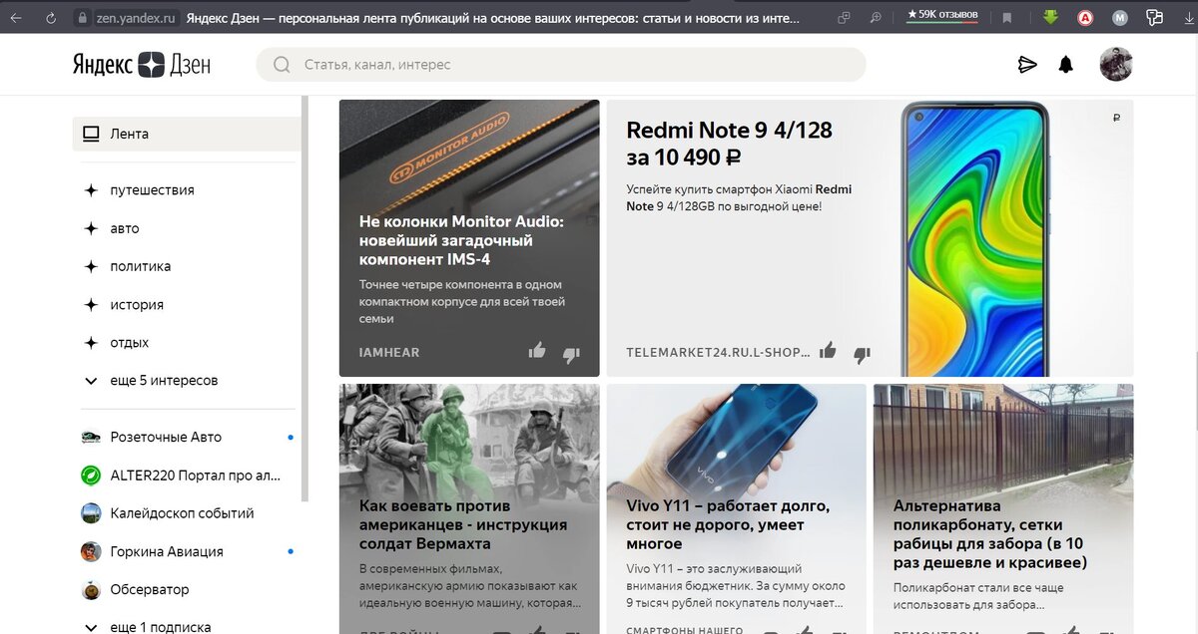This screenshot has width=1198, height=634.
Task: Click the Лента feed monitor icon
Action: (x=91, y=134)
